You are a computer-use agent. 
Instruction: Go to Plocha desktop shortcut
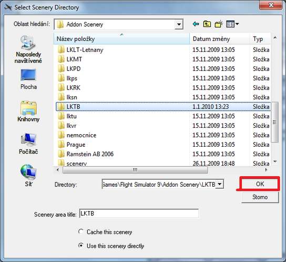click(28, 79)
